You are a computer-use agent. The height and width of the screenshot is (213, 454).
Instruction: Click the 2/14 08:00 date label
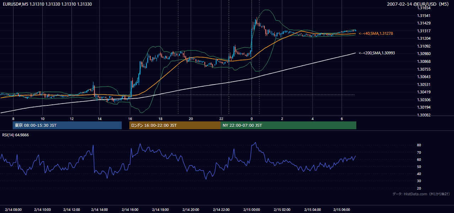(13, 209)
